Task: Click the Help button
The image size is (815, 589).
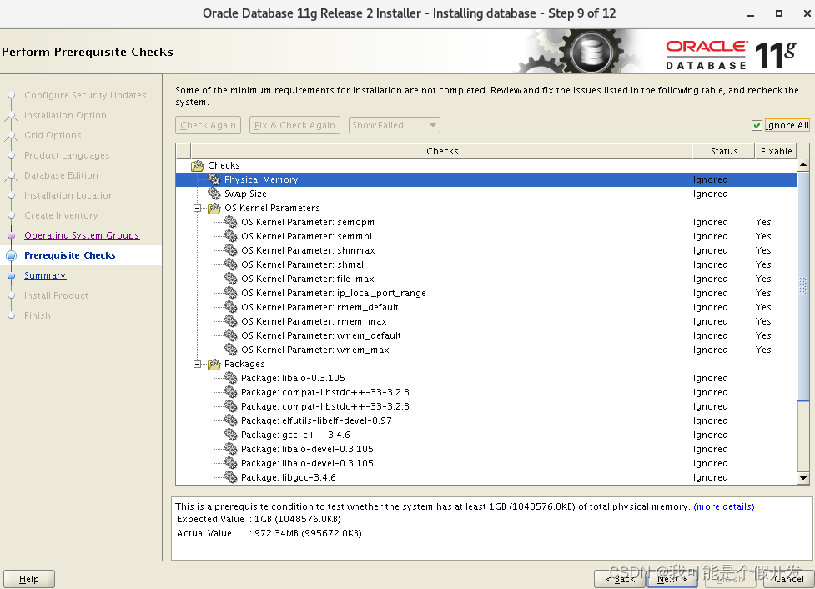Action: tap(29, 579)
